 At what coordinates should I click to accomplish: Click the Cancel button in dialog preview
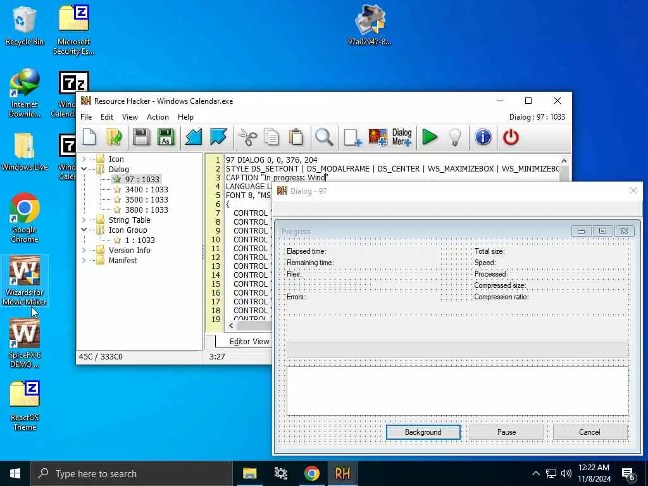coord(590,432)
